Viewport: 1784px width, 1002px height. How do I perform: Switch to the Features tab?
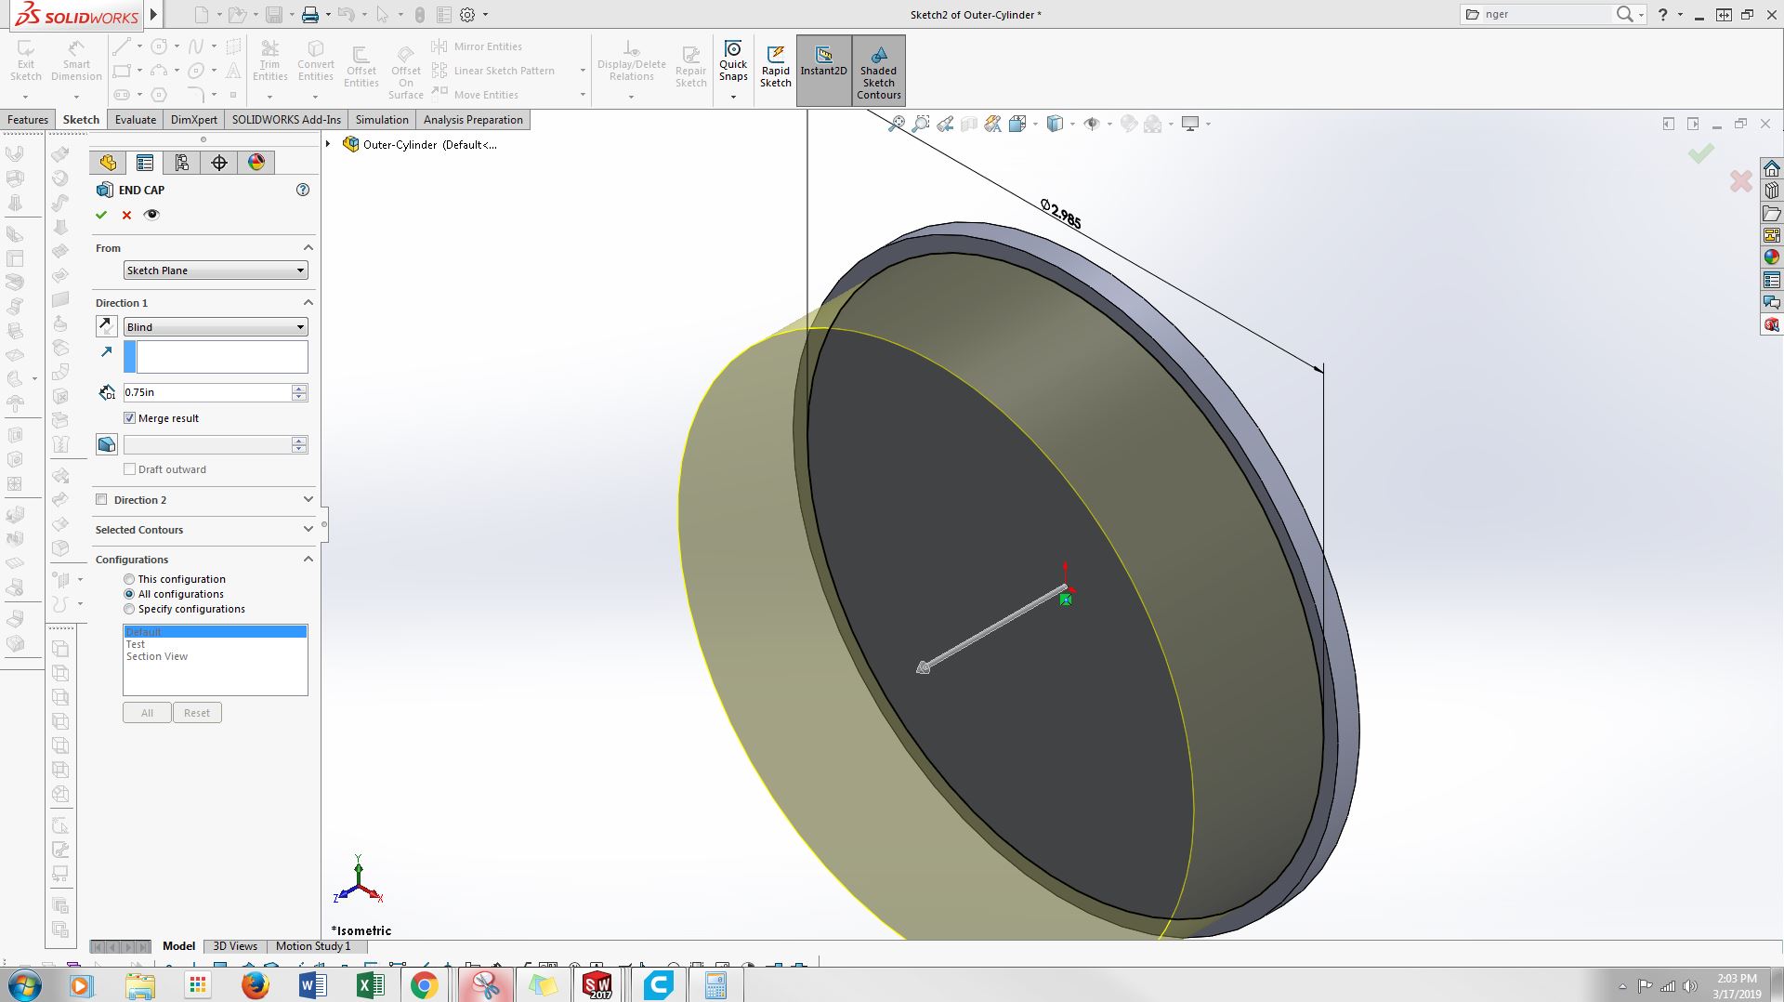pos(28,120)
